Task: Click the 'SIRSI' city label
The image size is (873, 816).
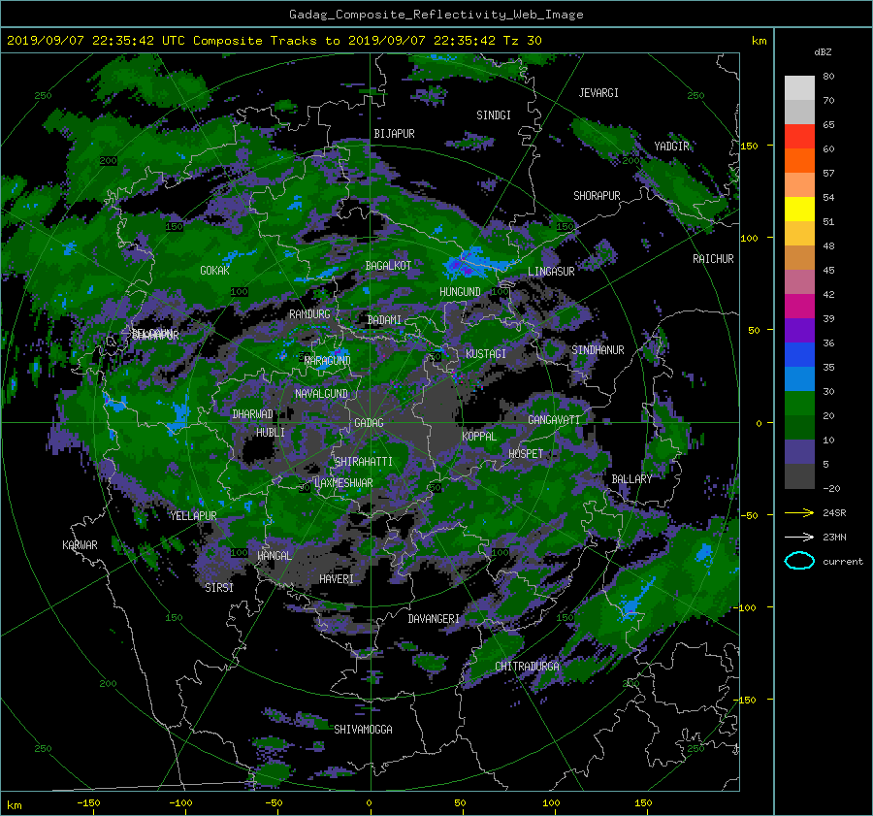Action: tap(219, 588)
